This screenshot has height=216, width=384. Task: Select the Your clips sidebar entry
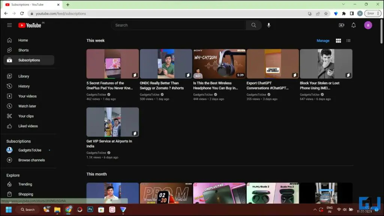pyautogui.click(x=26, y=116)
